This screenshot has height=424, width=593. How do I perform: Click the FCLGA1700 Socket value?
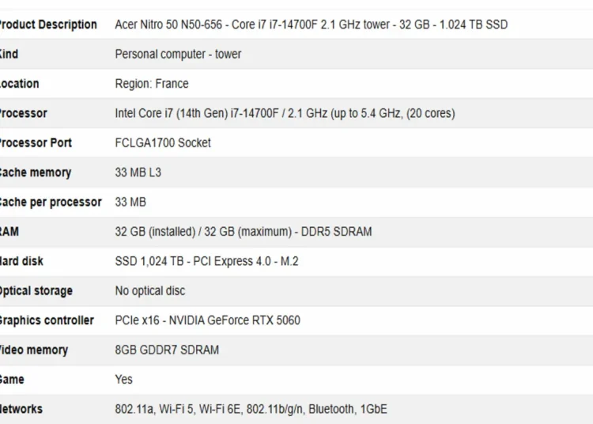163,142
